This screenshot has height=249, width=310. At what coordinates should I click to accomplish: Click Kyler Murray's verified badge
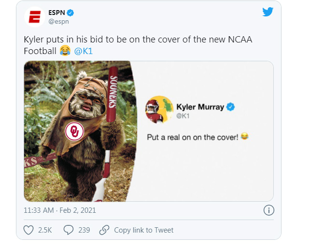[231, 107]
